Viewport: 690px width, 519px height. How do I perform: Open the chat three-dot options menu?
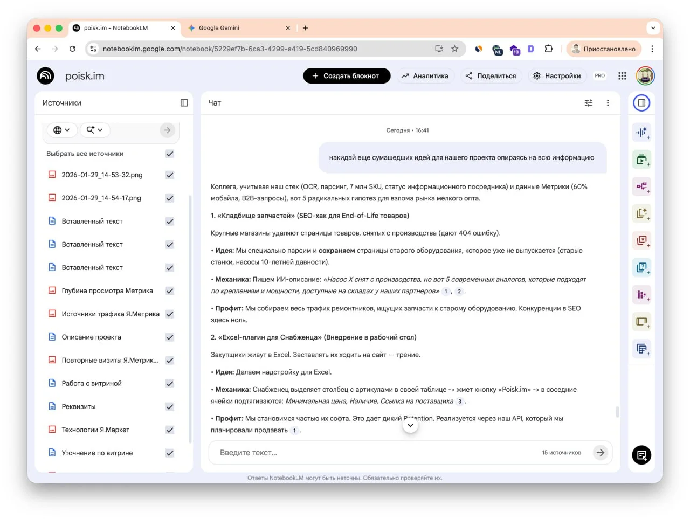608,103
